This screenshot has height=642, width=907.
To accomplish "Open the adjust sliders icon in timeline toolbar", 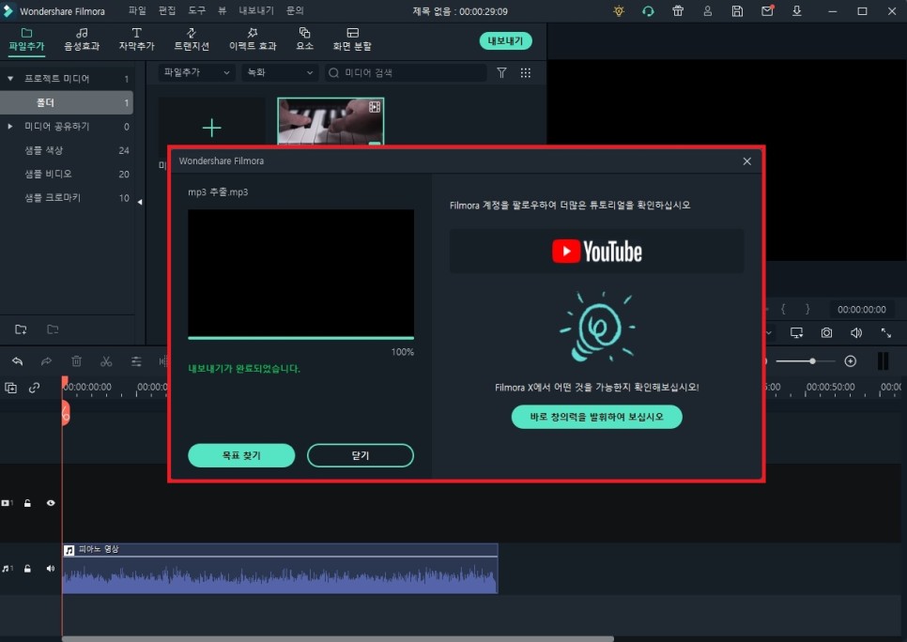I will (x=136, y=361).
